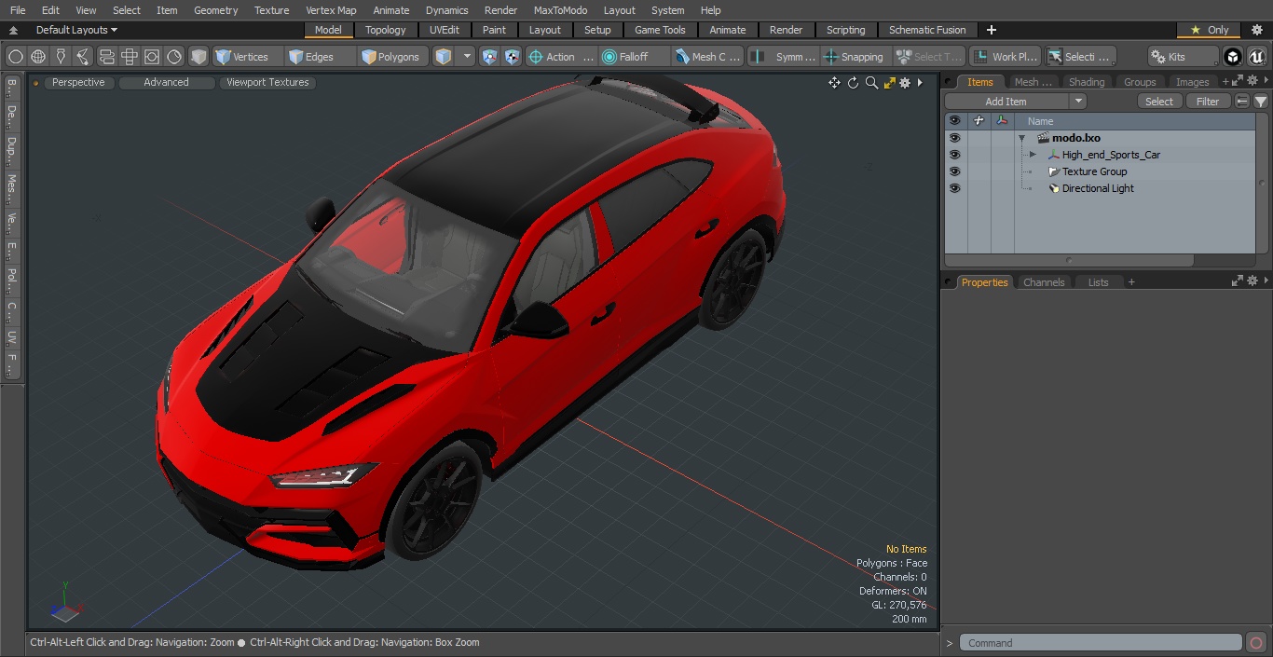This screenshot has height=657, width=1273.
Task: Toggle the star Only button
Action: [x=1209, y=30]
